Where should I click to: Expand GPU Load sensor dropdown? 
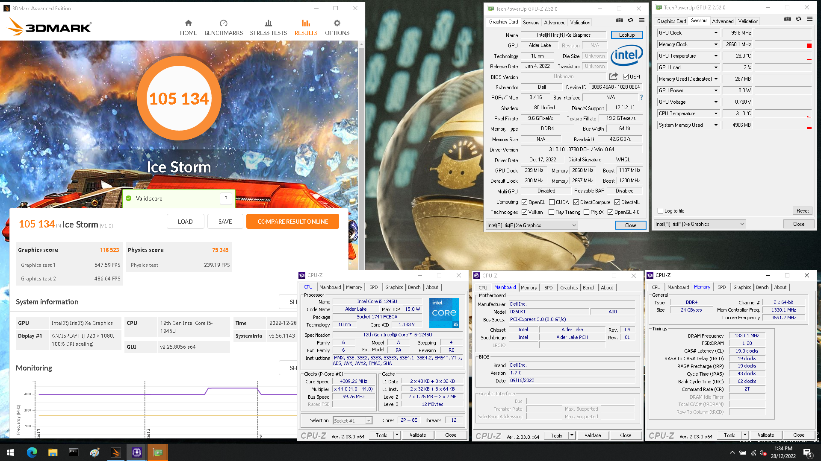tap(715, 67)
